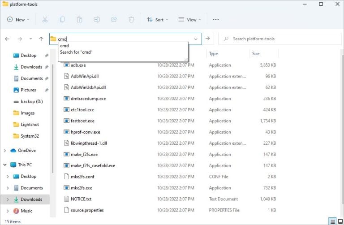
Task: Expand the OneDrive tree node
Action: tap(5, 151)
